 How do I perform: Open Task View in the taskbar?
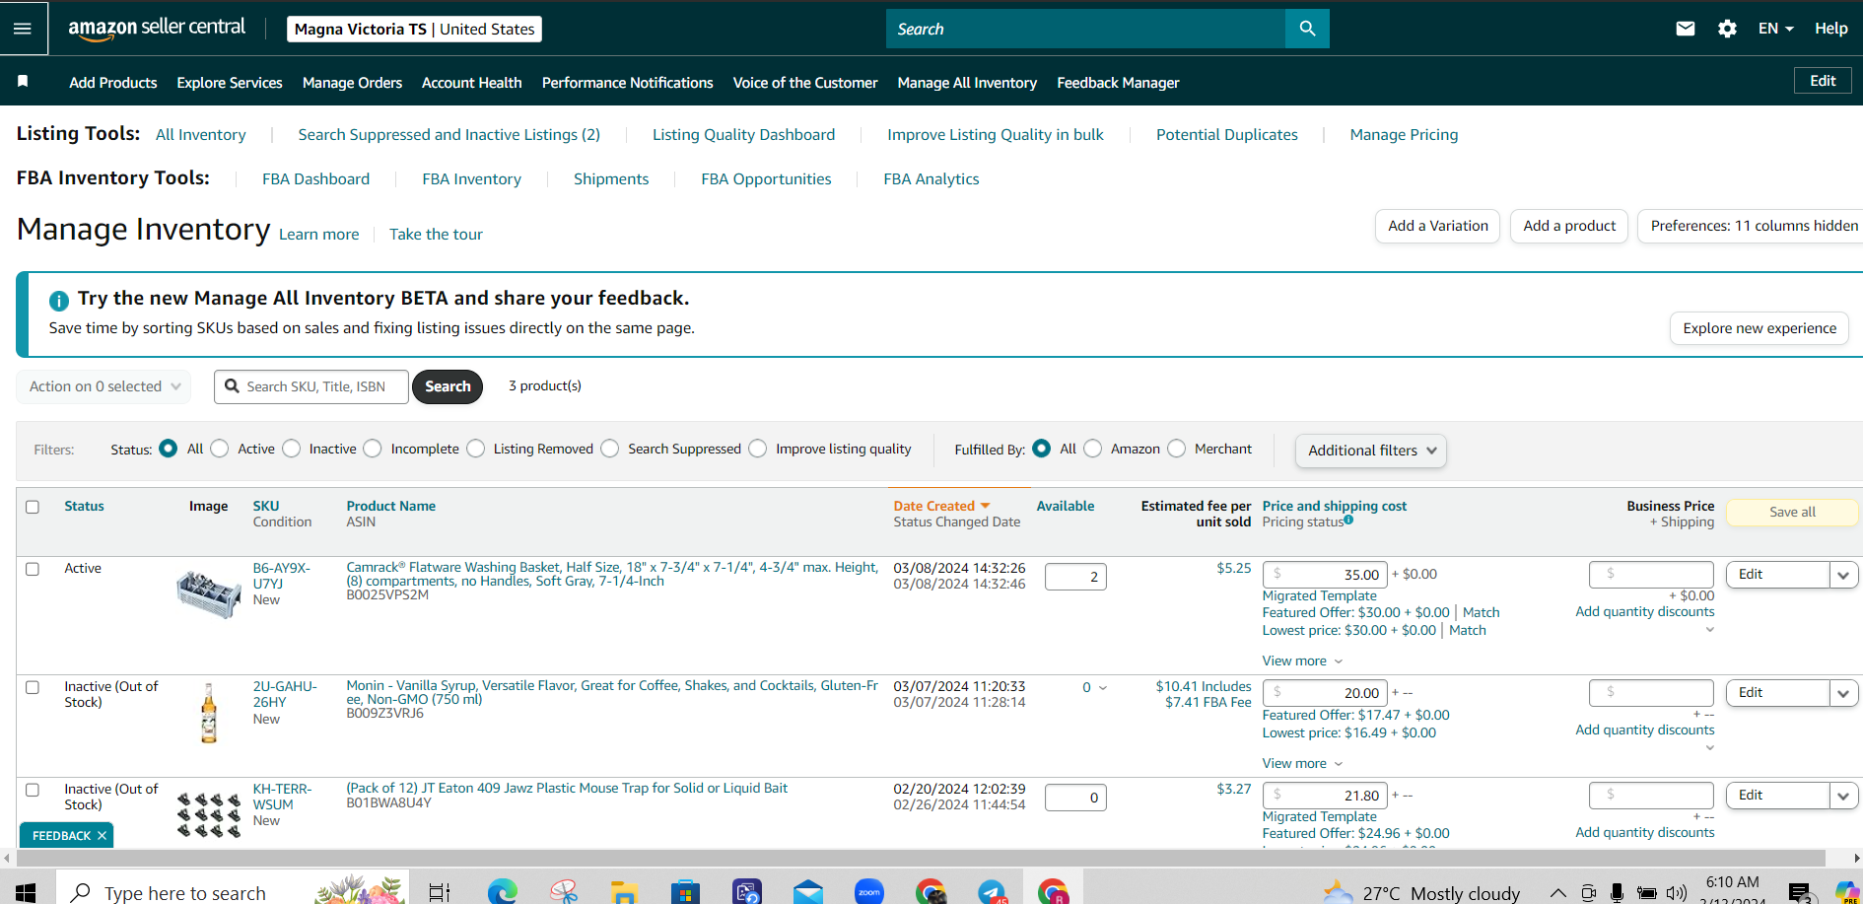[440, 892]
